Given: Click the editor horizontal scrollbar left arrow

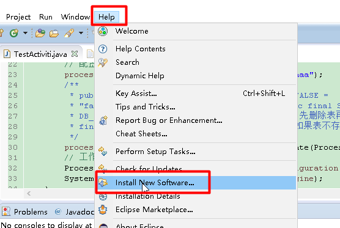Looking at the screenshot, I should [29, 194].
